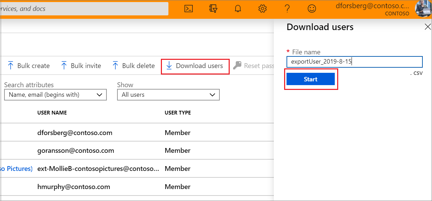Open the help question mark menu

pos(287,9)
